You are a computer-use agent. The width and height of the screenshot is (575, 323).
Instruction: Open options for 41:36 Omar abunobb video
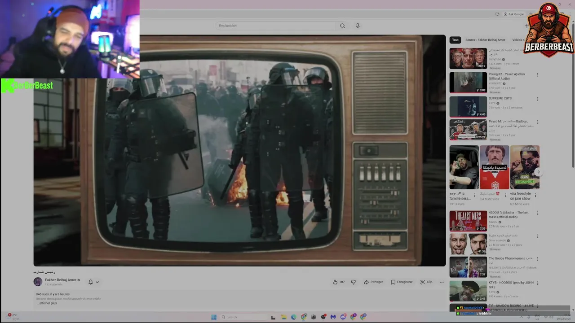pyautogui.click(x=537, y=236)
